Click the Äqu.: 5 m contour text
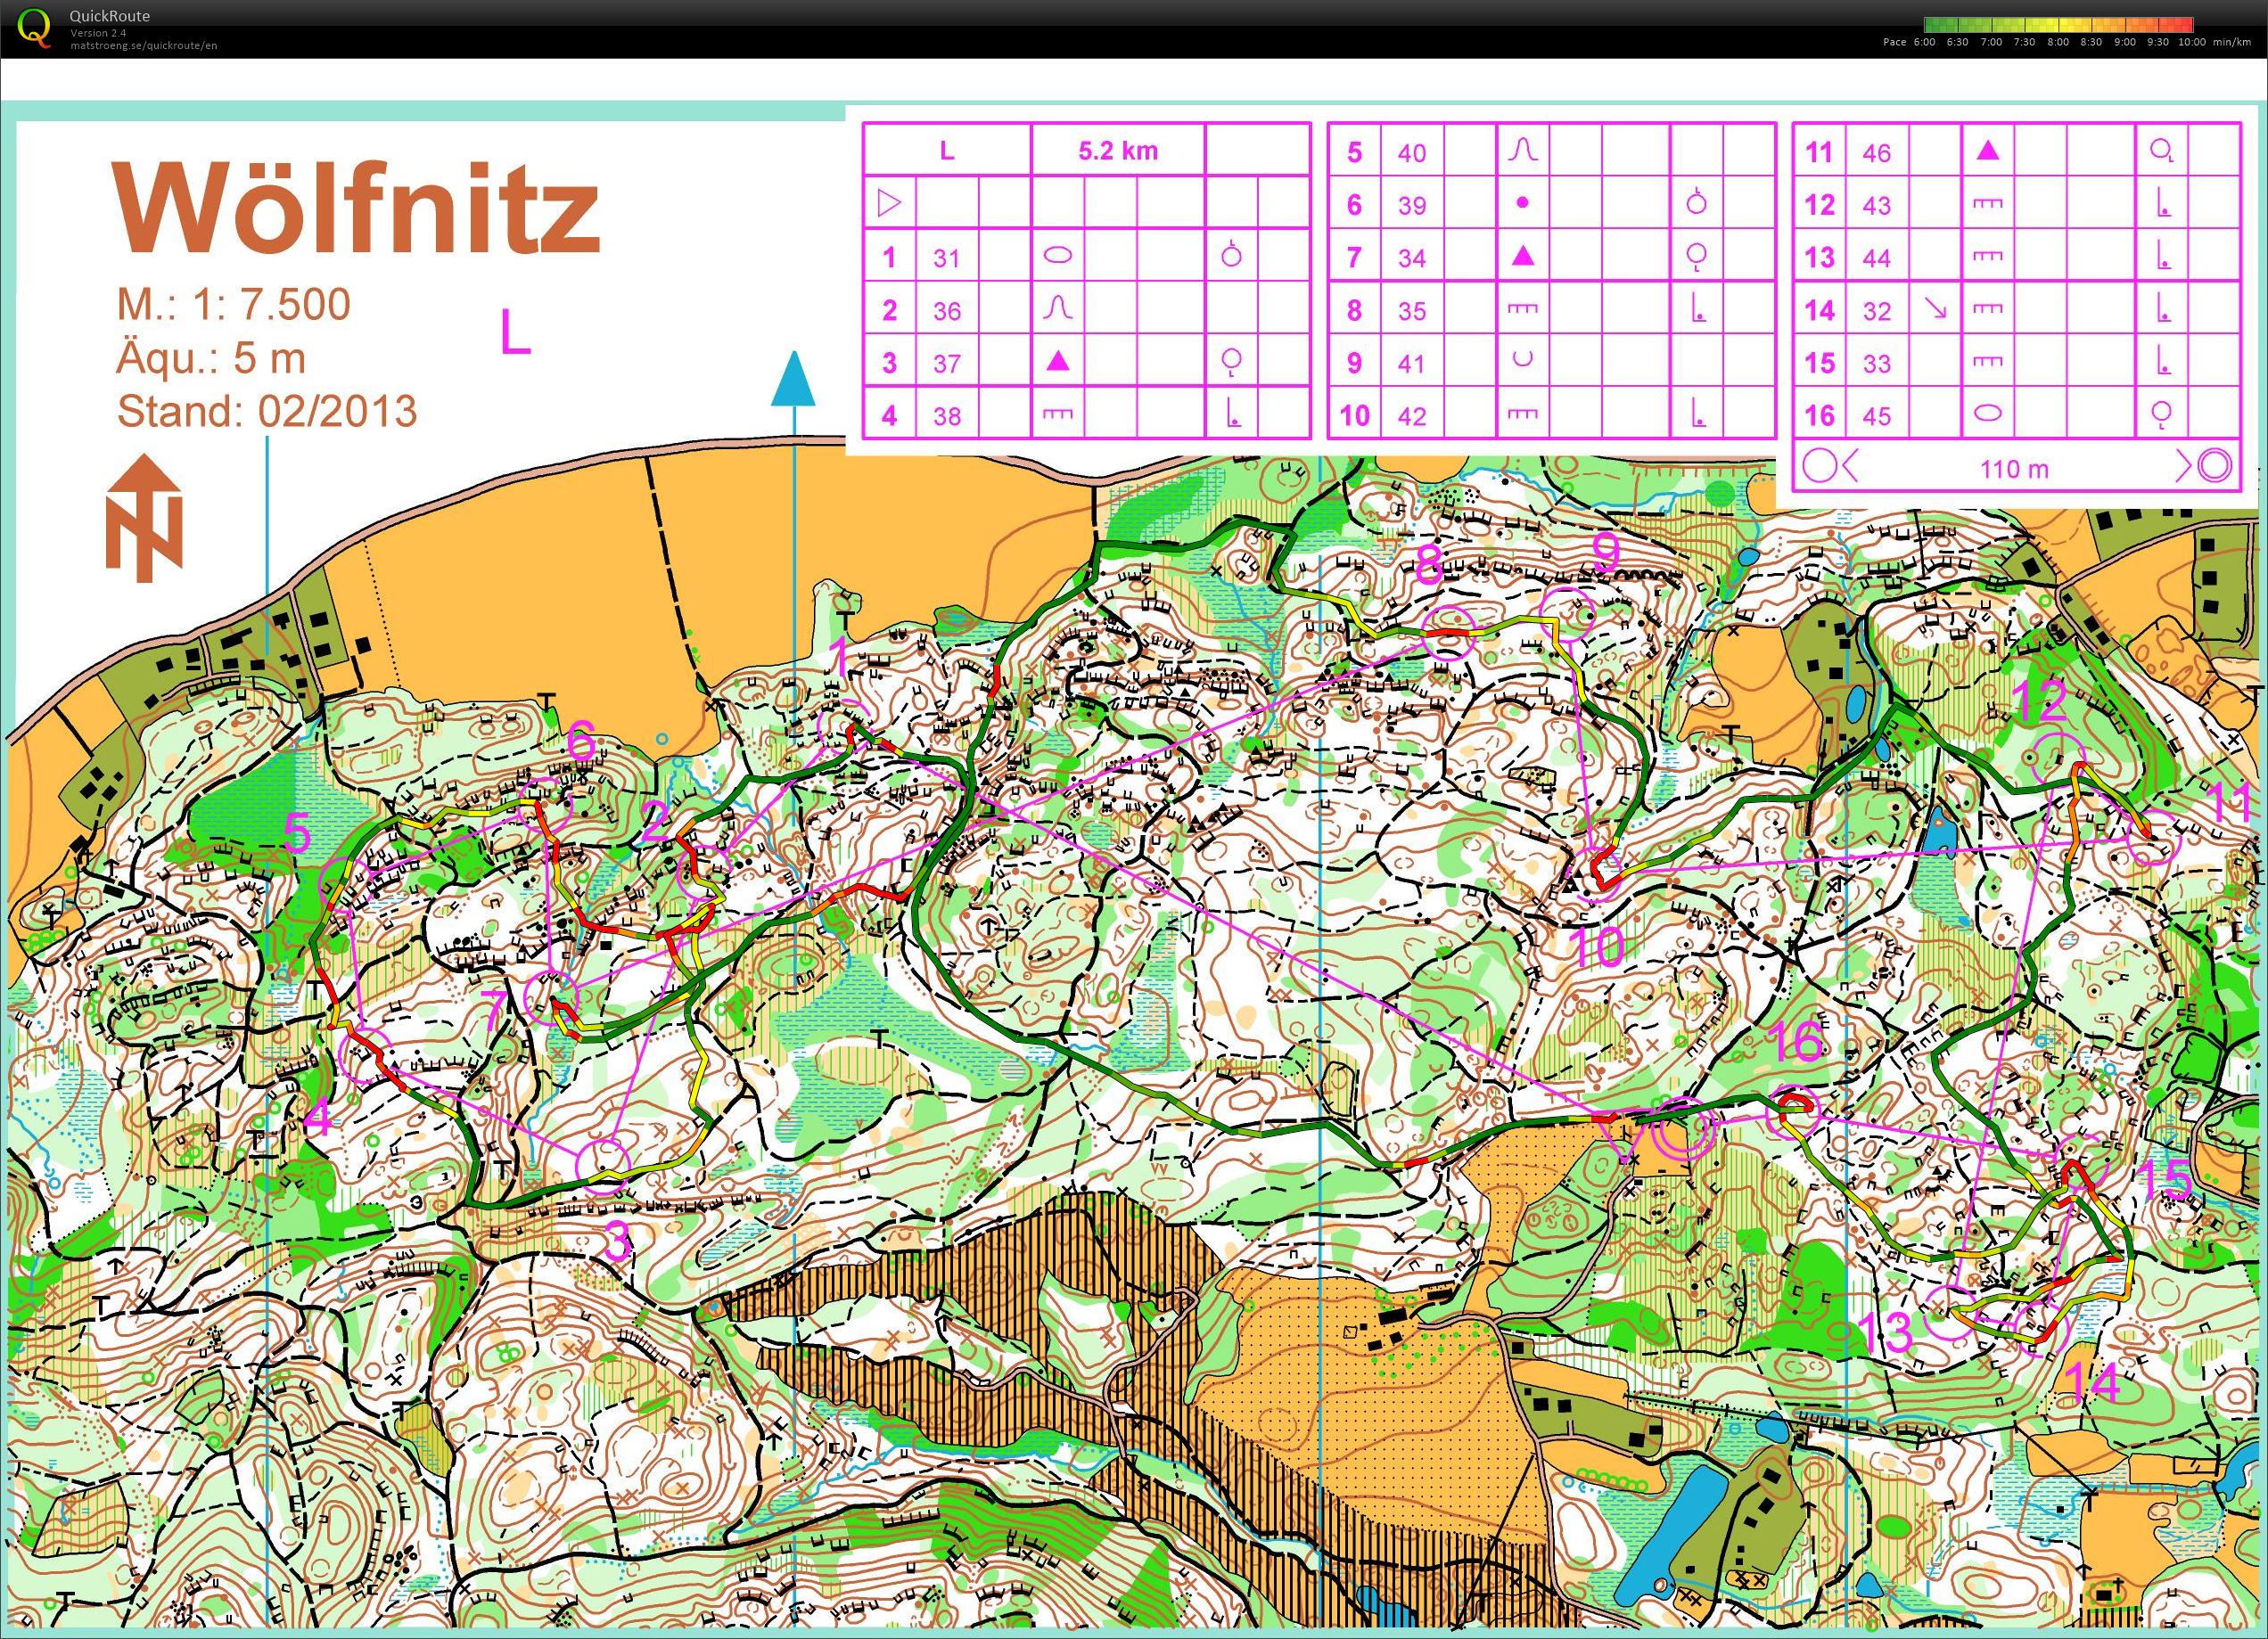The width and height of the screenshot is (2268, 1639). (211, 358)
